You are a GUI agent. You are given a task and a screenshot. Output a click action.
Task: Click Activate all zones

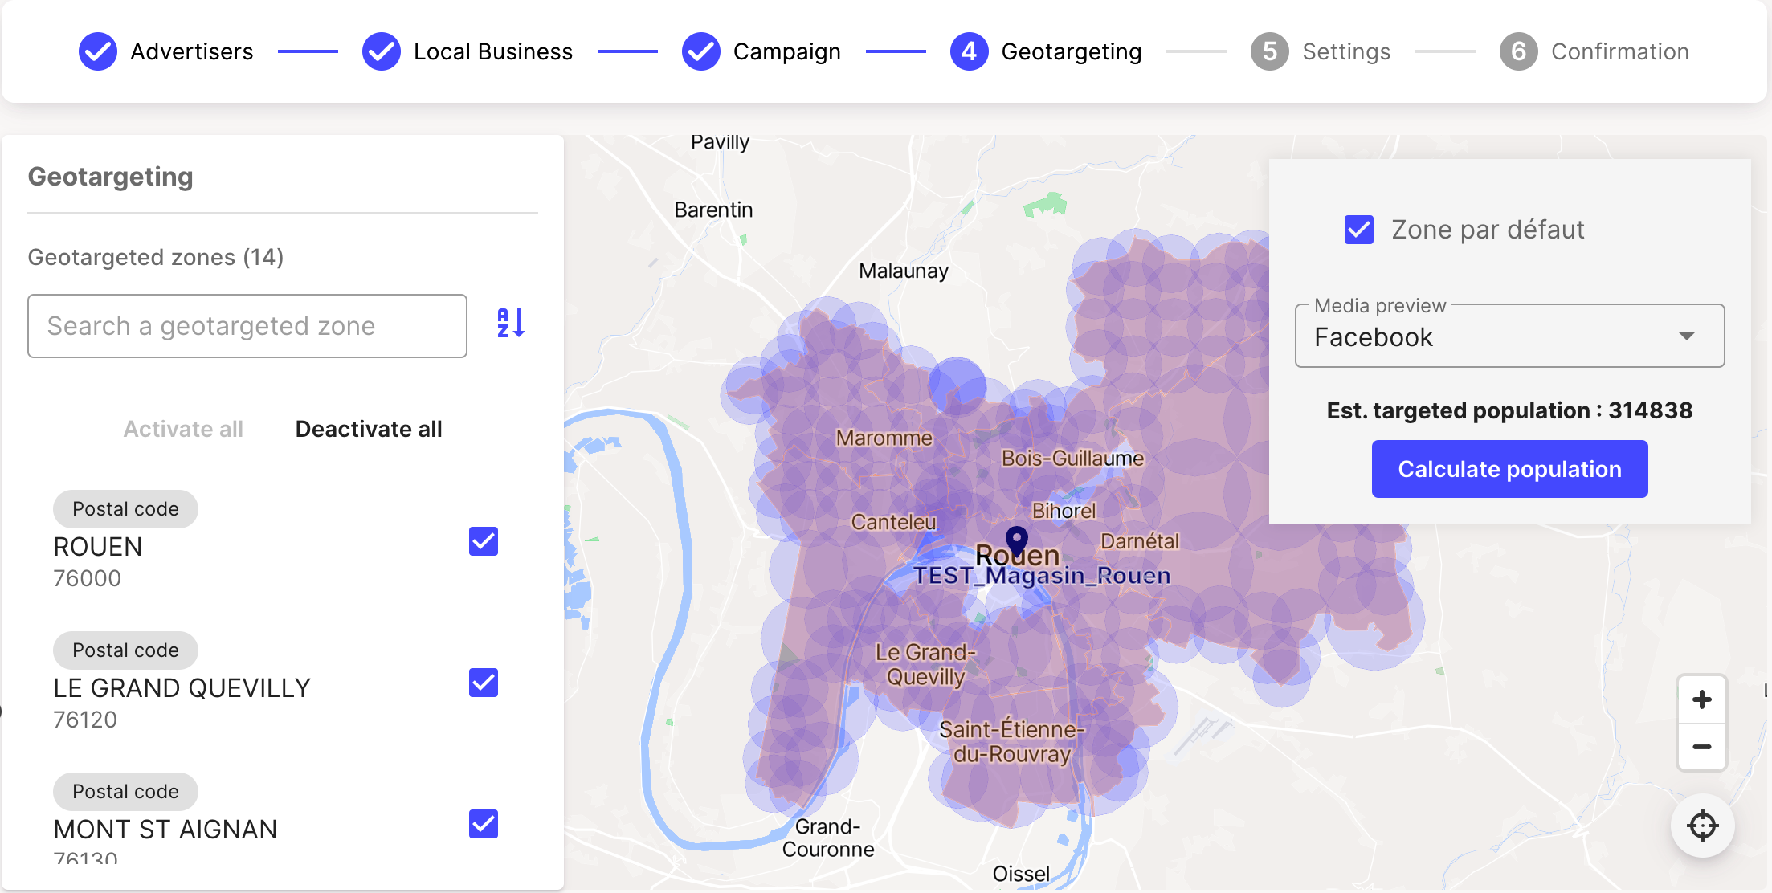pos(183,429)
